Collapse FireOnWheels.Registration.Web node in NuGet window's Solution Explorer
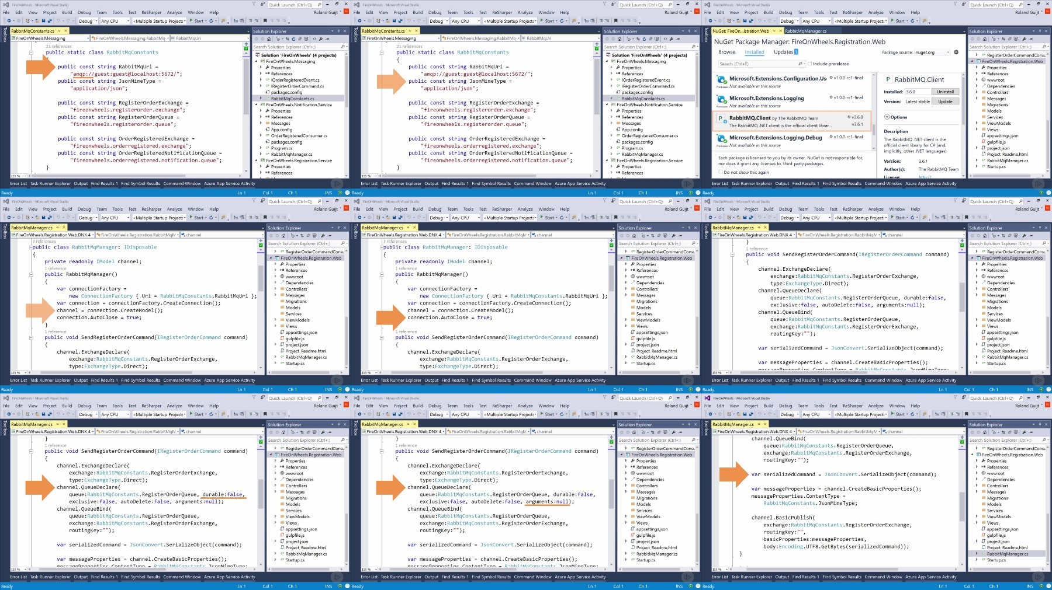 pos(972,61)
